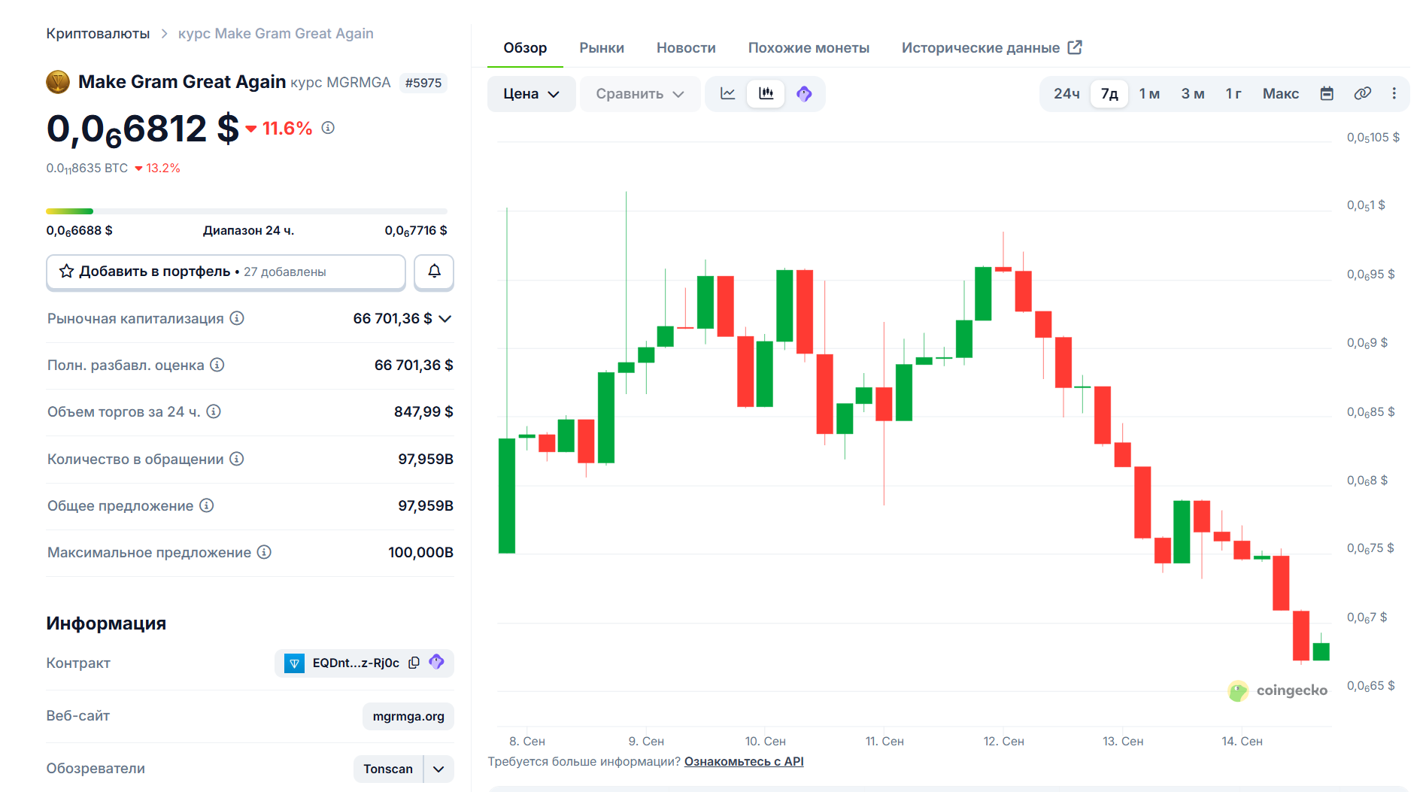
Task: Switch to line chart view
Action: 728,93
